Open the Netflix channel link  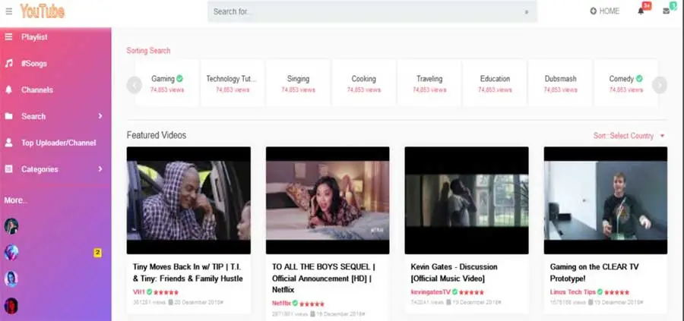pyautogui.click(x=281, y=303)
